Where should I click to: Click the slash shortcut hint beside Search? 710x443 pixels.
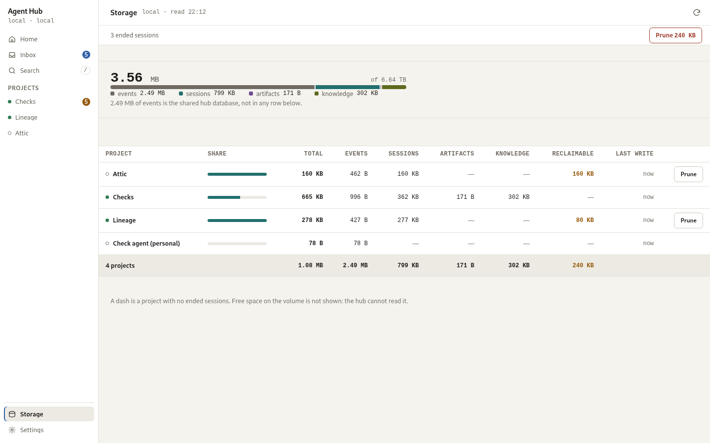85,70
